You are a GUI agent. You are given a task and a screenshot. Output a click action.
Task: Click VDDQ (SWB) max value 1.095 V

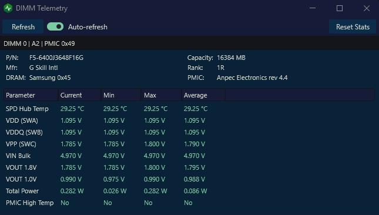tap(155, 132)
